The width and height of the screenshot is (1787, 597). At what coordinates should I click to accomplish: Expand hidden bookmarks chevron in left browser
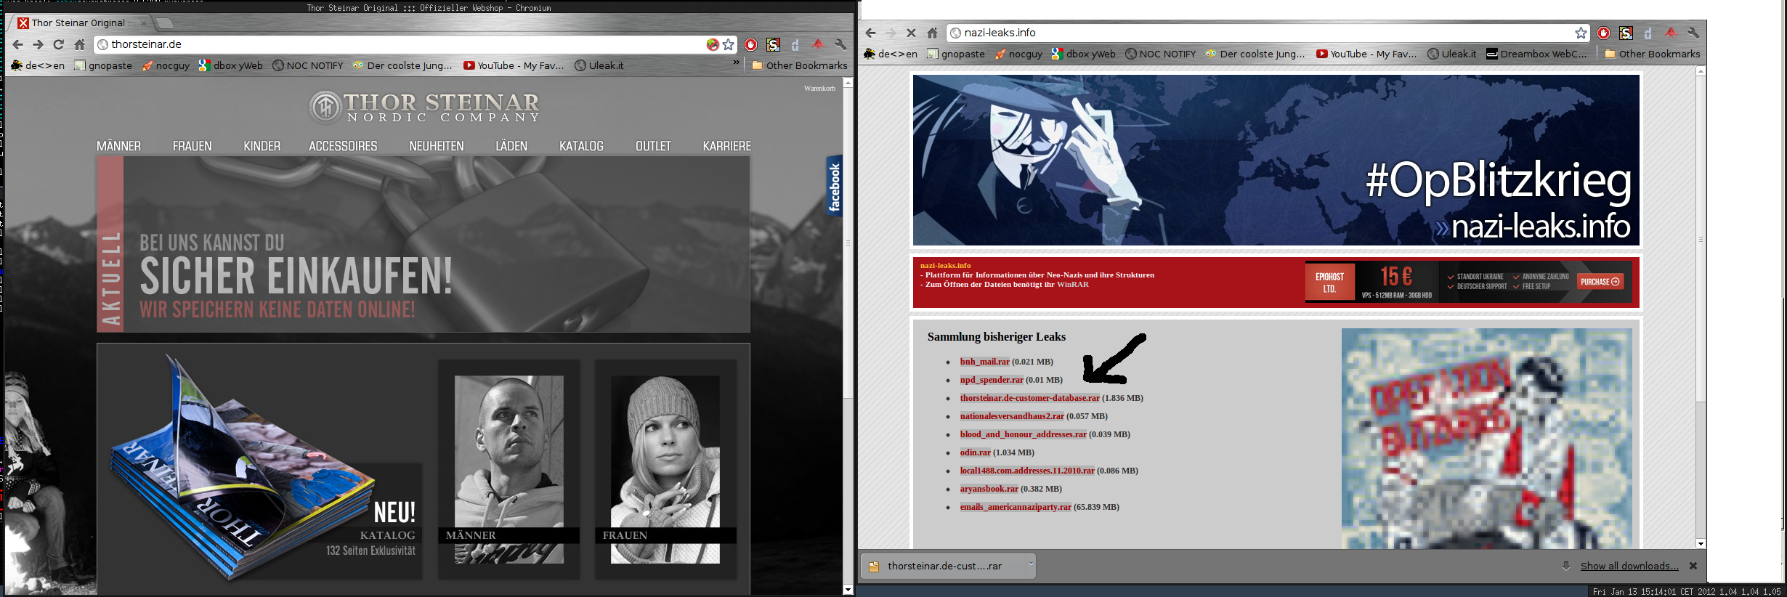737,63
